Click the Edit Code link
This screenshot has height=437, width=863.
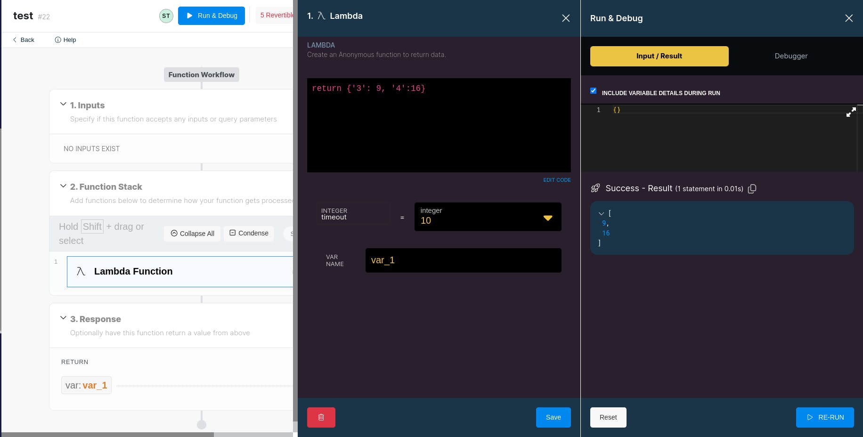click(557, 180)
